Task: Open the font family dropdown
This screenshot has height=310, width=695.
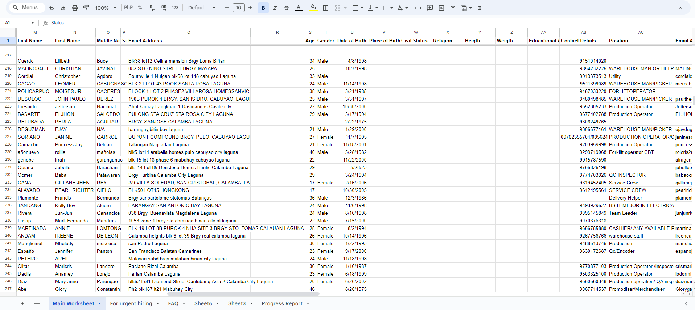Action: (202, 8)
